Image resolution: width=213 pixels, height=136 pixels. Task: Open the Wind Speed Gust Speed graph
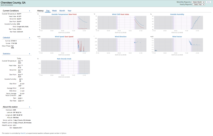pyautogui.click(x=64, y=45)
